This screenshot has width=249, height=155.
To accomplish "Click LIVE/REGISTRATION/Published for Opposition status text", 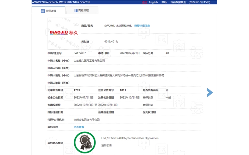I will [130, 138].
